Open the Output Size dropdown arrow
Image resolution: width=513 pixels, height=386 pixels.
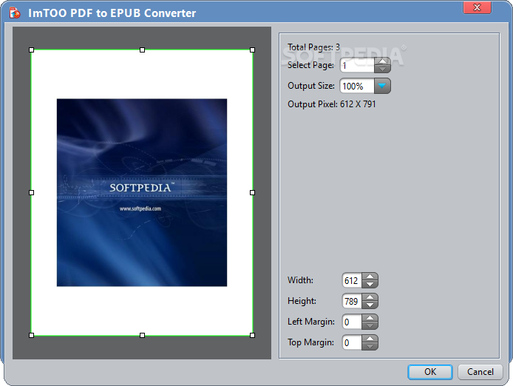pyautogui.click(x=382, y=86)
